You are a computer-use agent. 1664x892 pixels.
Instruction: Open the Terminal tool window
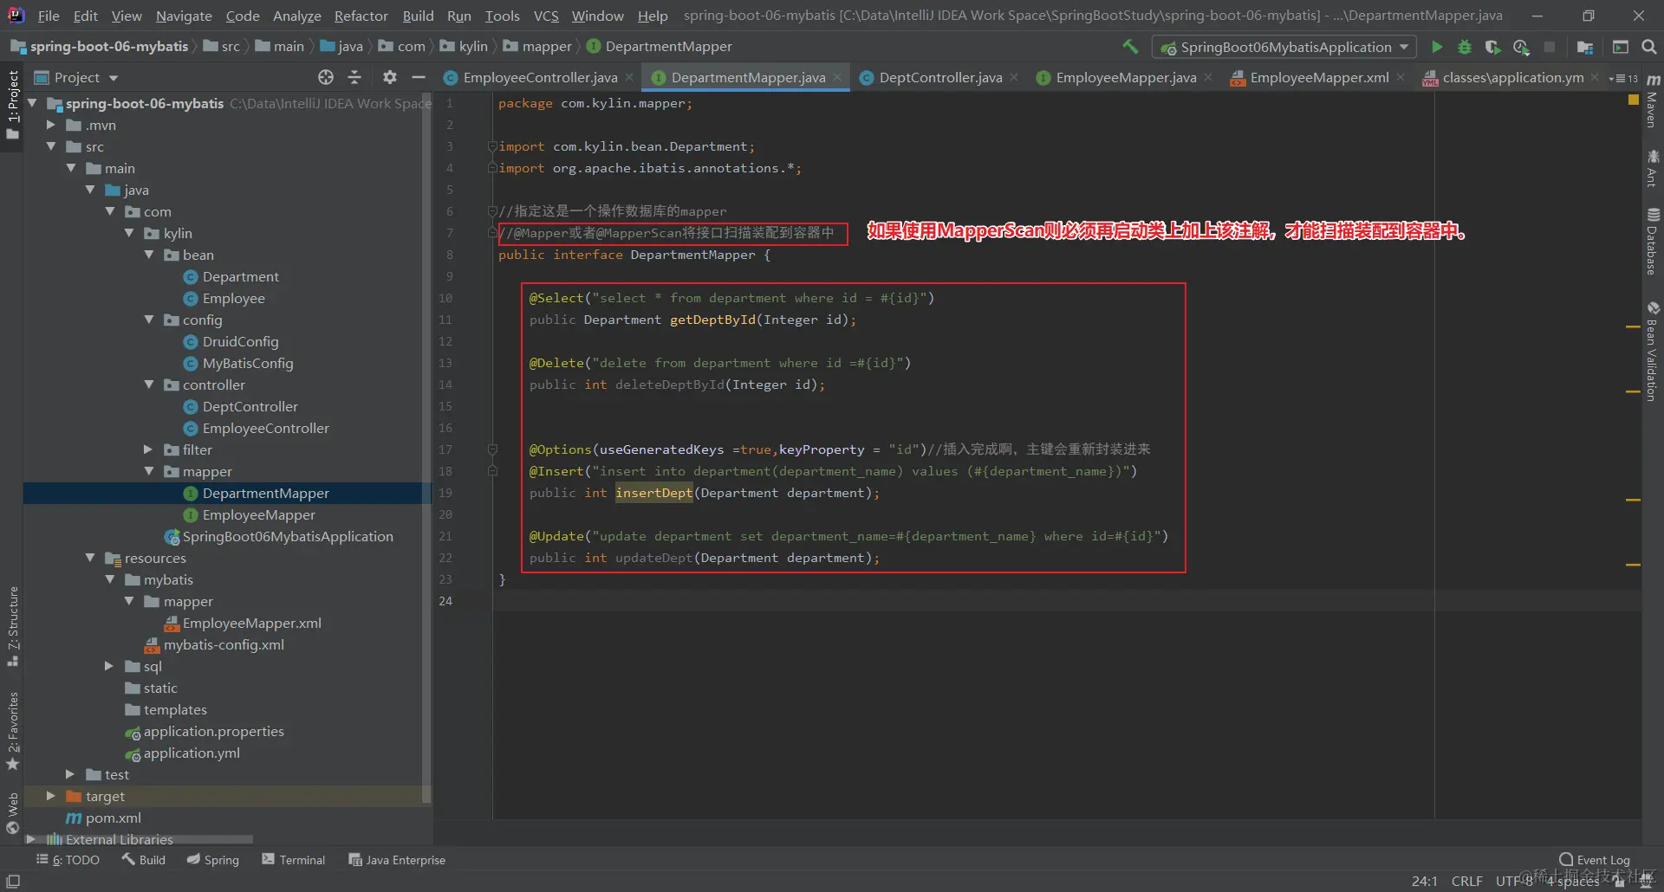[293, 860]
